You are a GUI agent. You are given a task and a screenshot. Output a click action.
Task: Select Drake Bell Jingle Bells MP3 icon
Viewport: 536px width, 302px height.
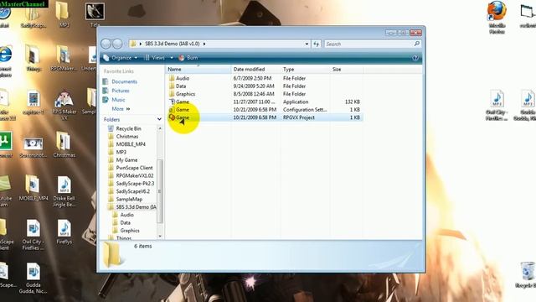pyautogui.click(x=64, y=192)
